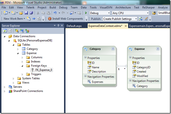Open the Build menu
This screenshot has width=171, height=114.
53,7
